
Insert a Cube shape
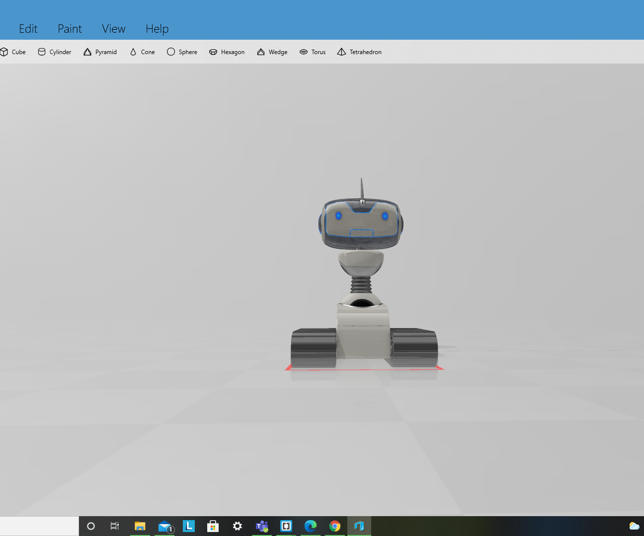pos(13,52)
